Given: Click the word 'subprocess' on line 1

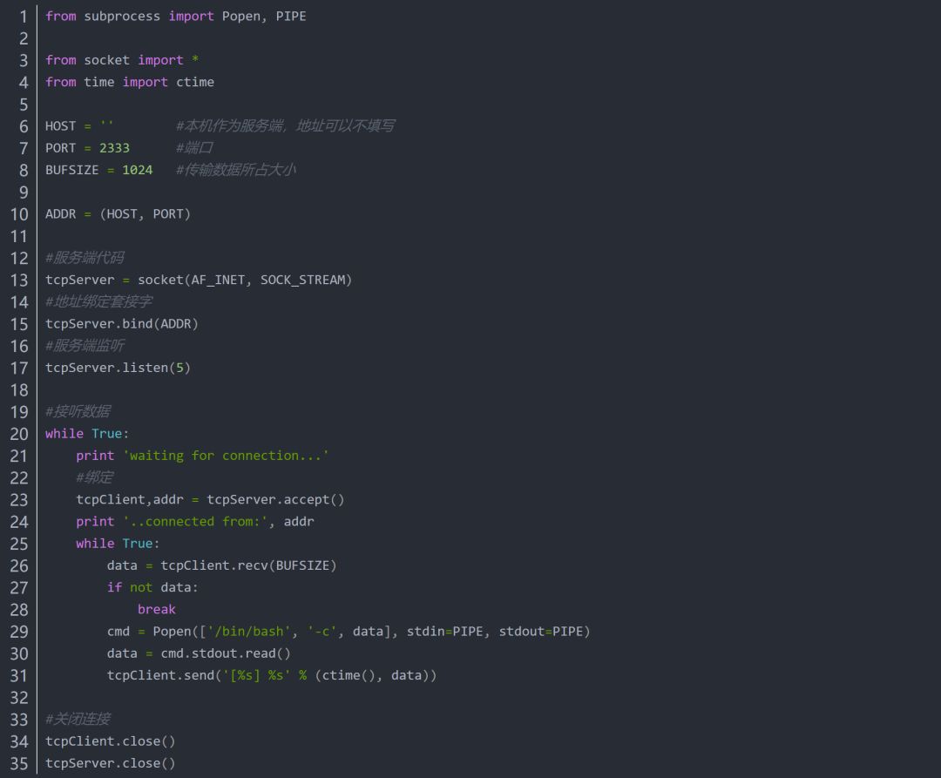Looking at the screenshot, I should 122,17.
